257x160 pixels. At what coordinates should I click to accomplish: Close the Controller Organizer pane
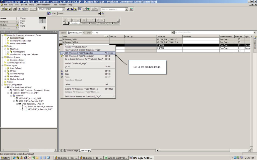56,32
